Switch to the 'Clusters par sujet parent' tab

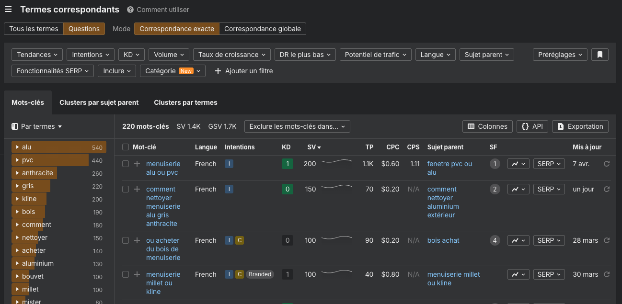tap(99, 102)
